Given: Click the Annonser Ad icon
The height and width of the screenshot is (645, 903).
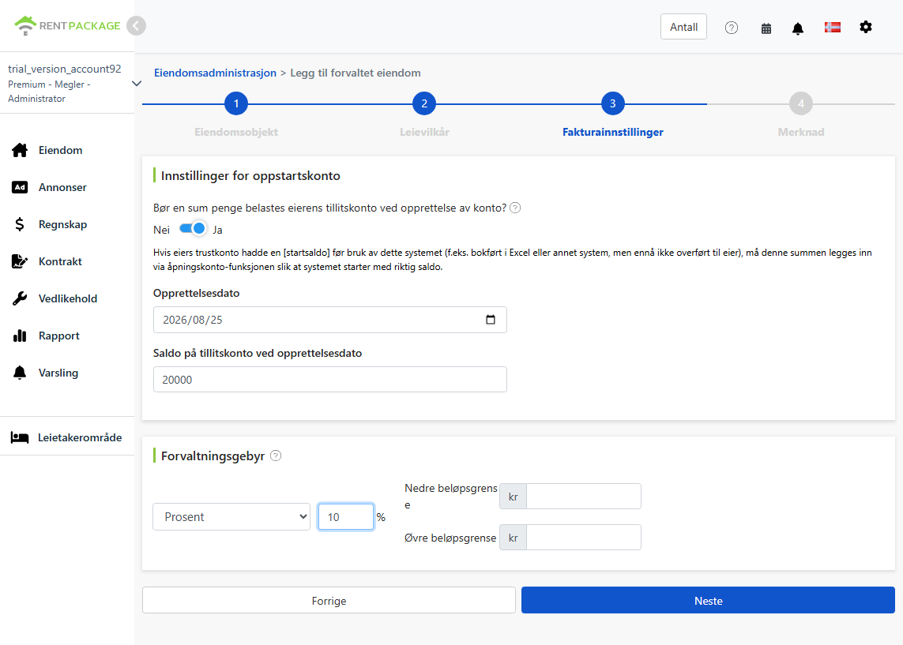Looking at the screenshot, I should pyautogui.click(x=20, y=188).
